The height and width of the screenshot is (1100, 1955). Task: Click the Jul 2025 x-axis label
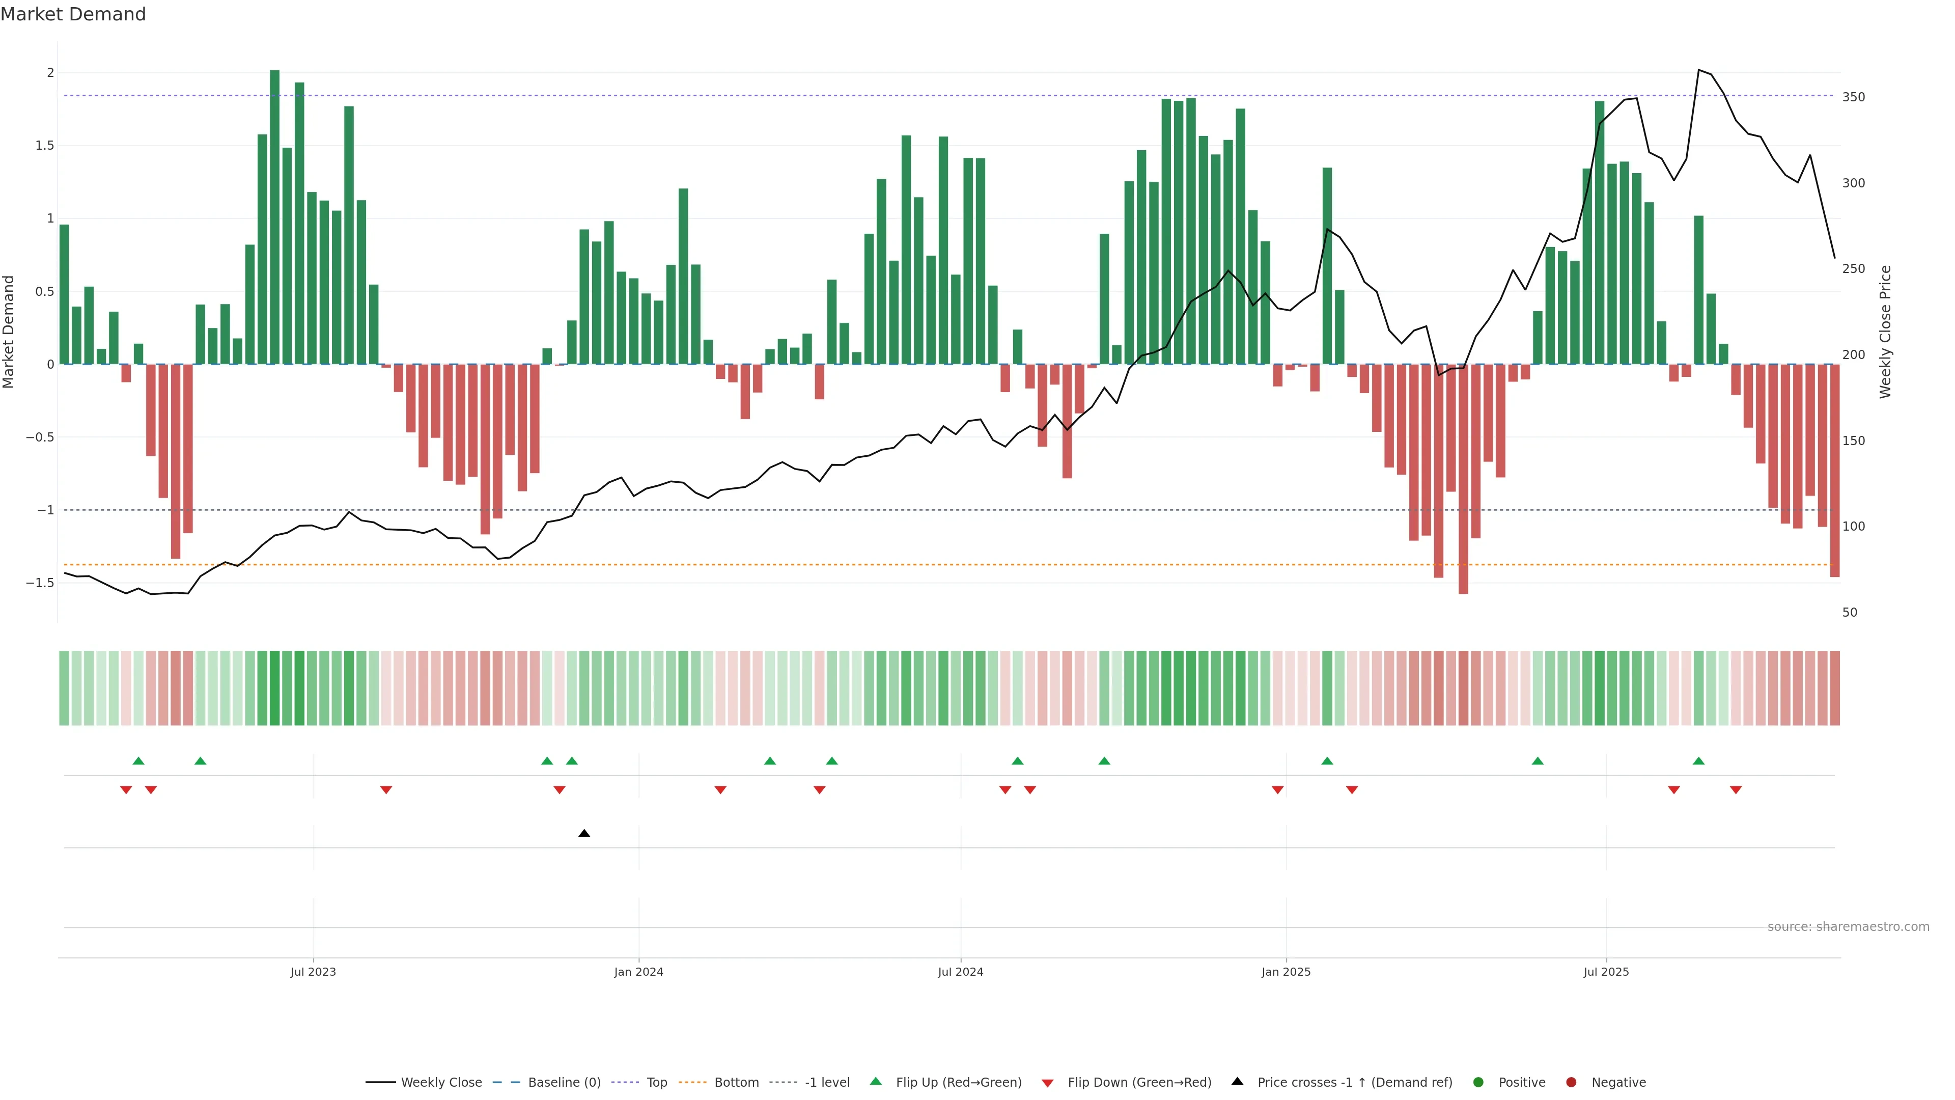1606,972
